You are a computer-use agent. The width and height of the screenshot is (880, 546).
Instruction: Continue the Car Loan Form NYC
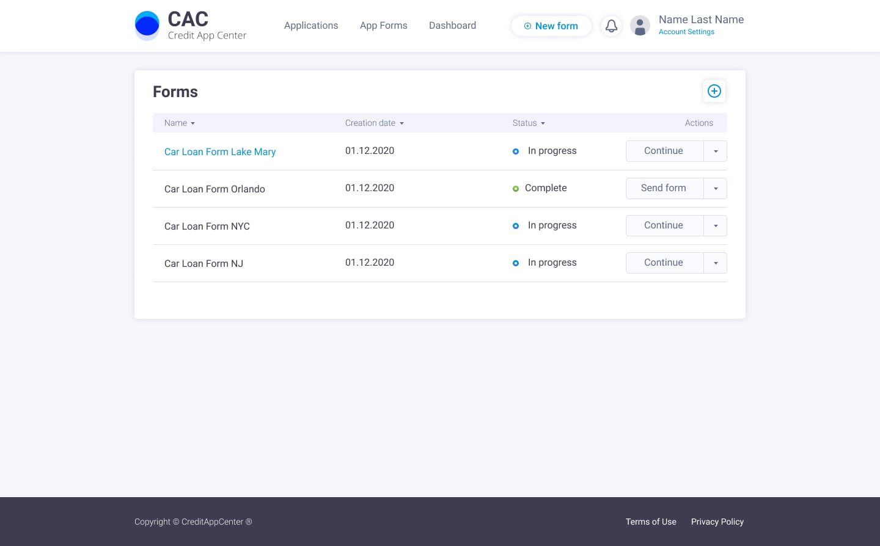coord(664,225)
